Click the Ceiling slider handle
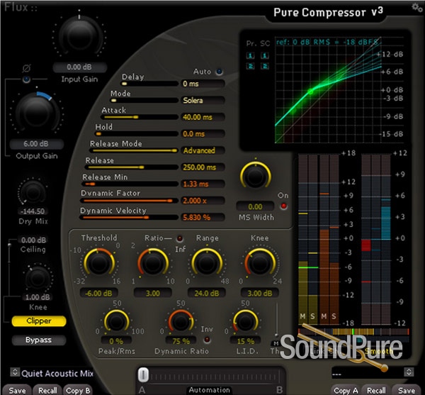The image size is (425, 395). (x=9, y=245)
